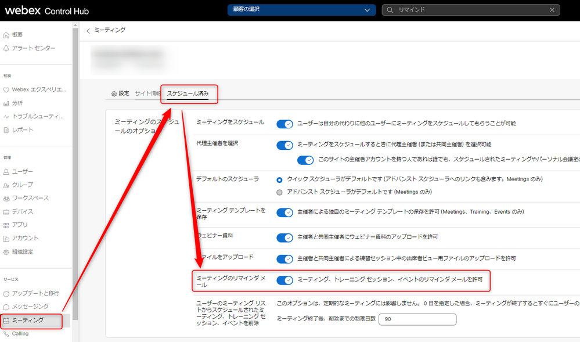Click the アプリ grid icon
Image resolution: width=580 pixels, height=342 pixels.
tap(6, 225)
